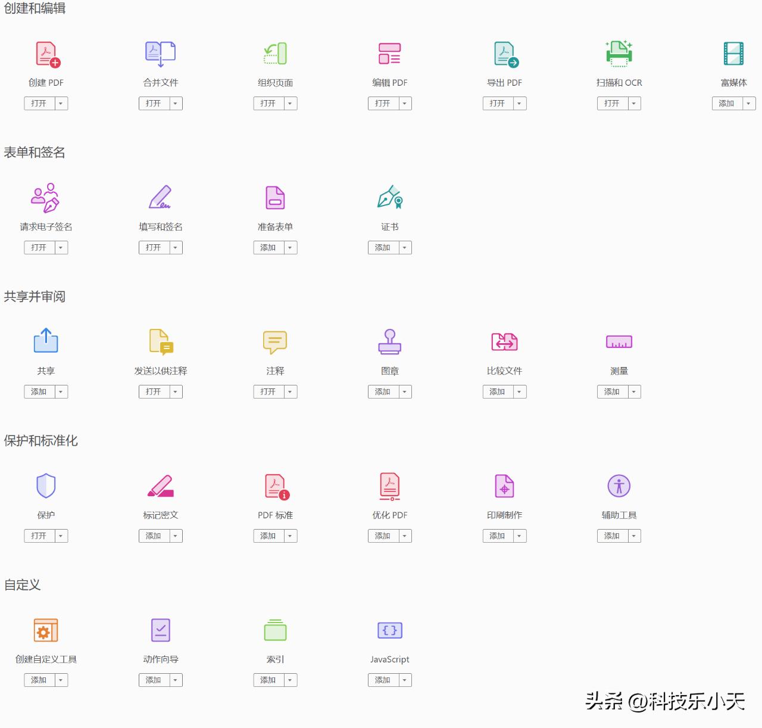Select the 保护 shield icon
The width and height of the screenshot is (762, 728).
click(46, 486)
